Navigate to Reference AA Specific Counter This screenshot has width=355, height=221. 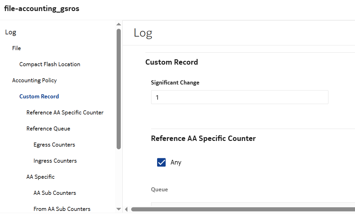click(x=65, y=113)
